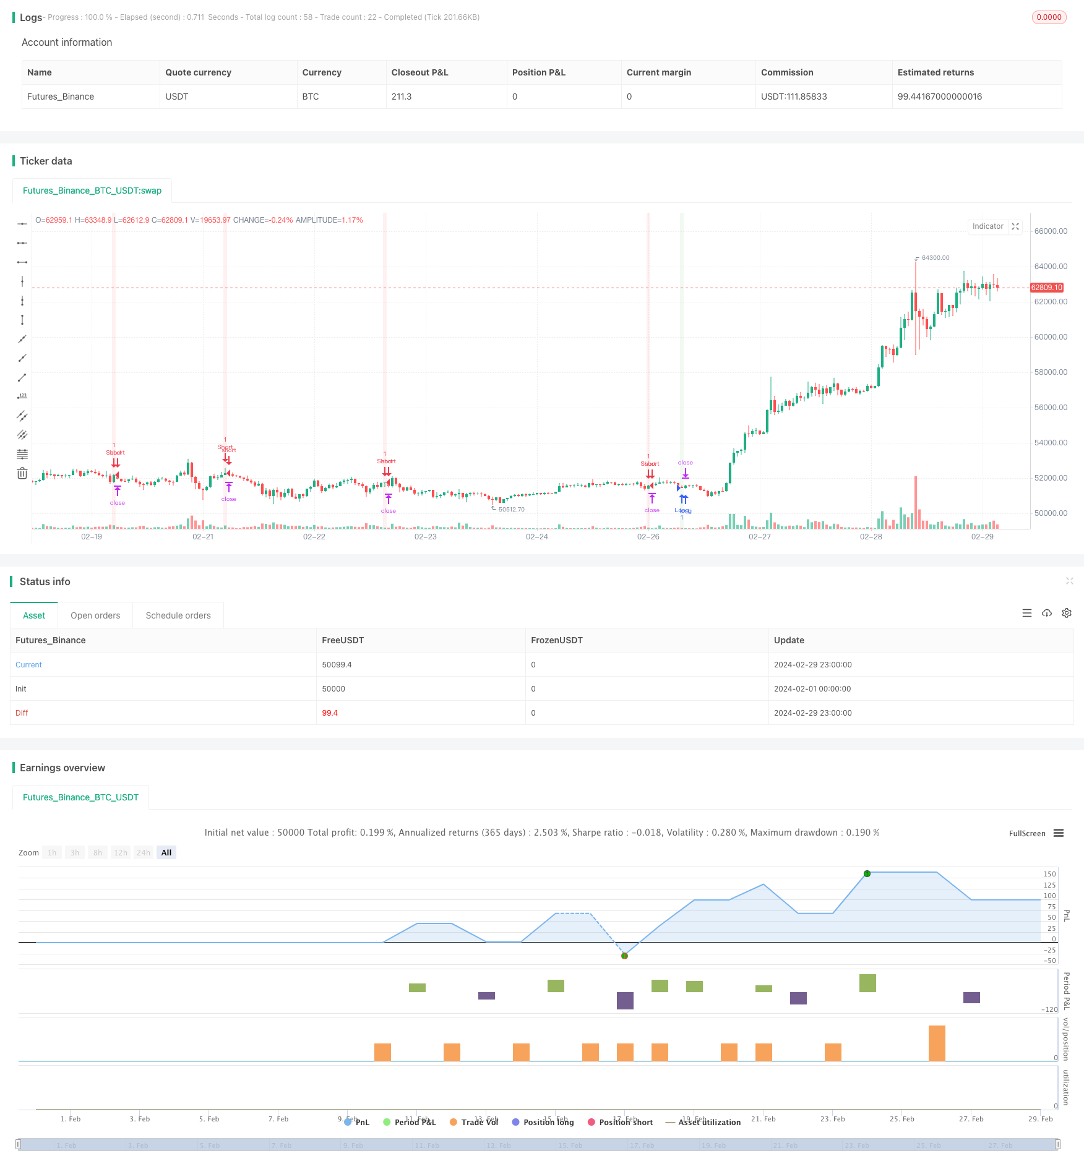Click the Diff value 99.4

tap(330, 713)
